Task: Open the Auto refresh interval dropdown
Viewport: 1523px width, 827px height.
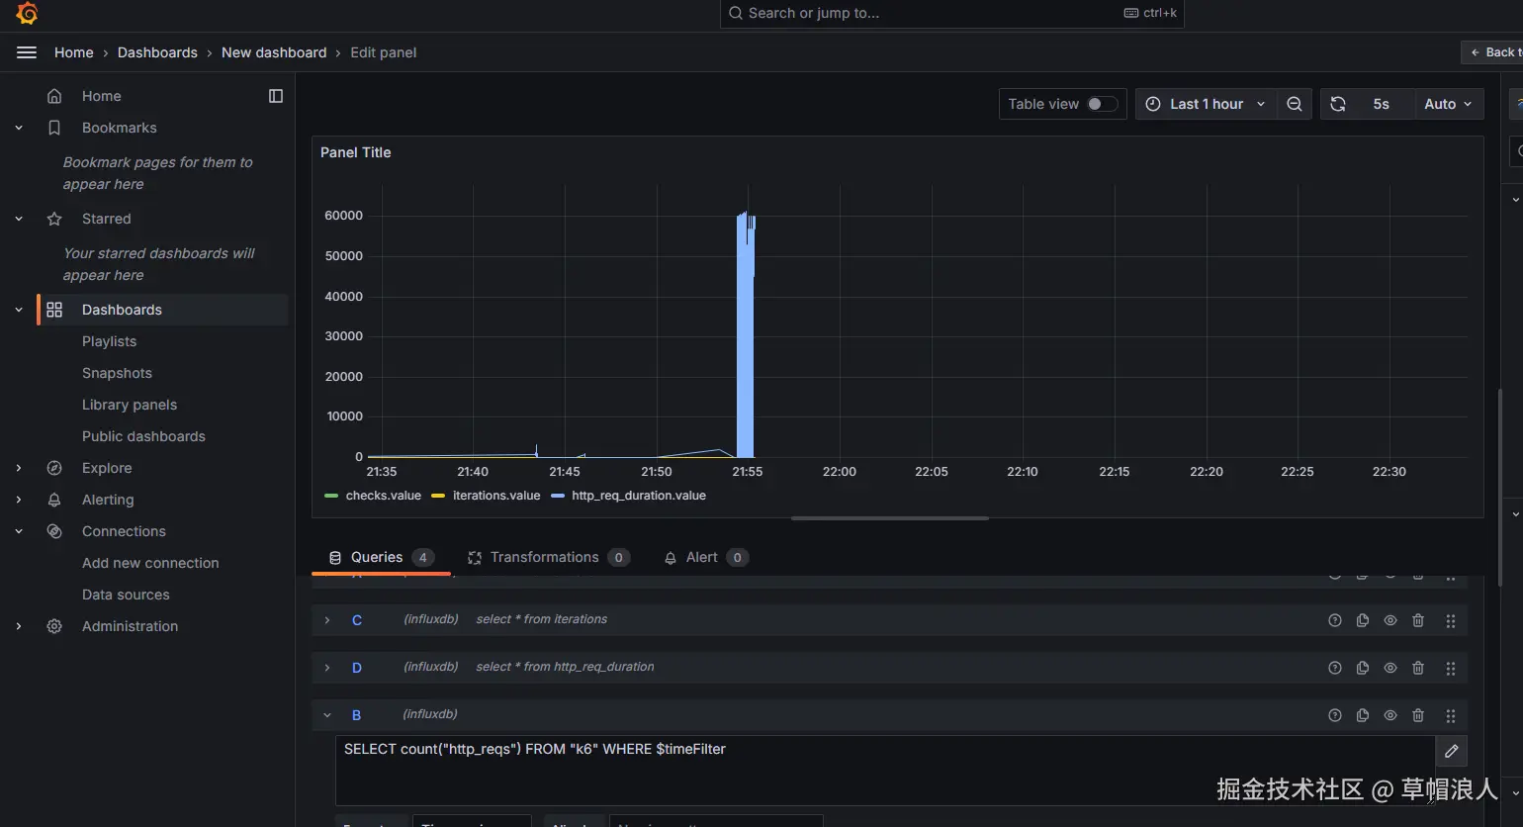Action: (x=1448, y=104)
